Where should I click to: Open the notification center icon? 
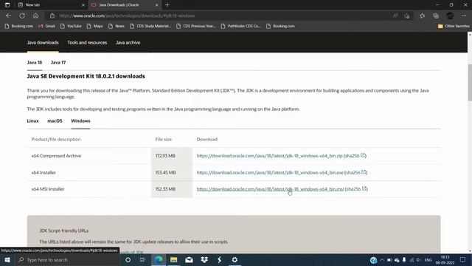[x=462, y=260]
